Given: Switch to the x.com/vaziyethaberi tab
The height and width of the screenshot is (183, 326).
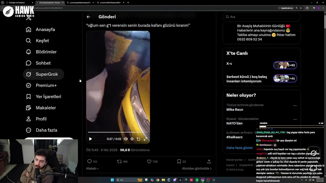Looking at the screenshot, I should tap(80, 3).
